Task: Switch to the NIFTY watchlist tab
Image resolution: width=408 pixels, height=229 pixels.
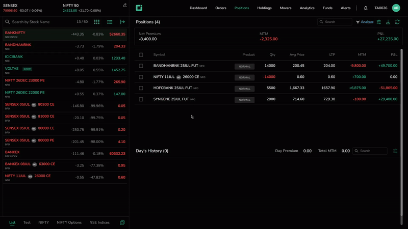Action: click(x=43, y=222)
